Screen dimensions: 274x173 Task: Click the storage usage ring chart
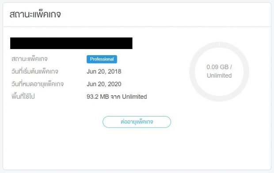219,71
